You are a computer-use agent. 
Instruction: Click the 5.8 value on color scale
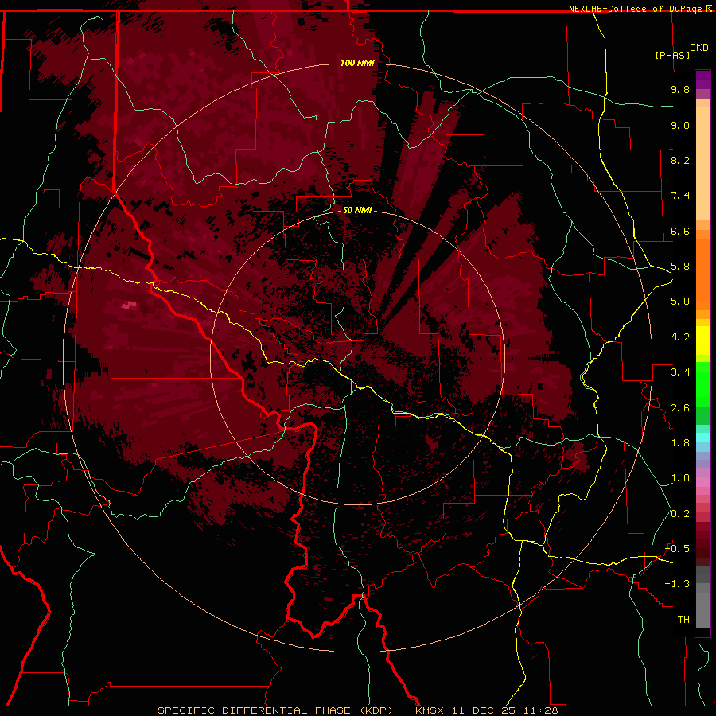pyautogui.click(x=680, y=267)
